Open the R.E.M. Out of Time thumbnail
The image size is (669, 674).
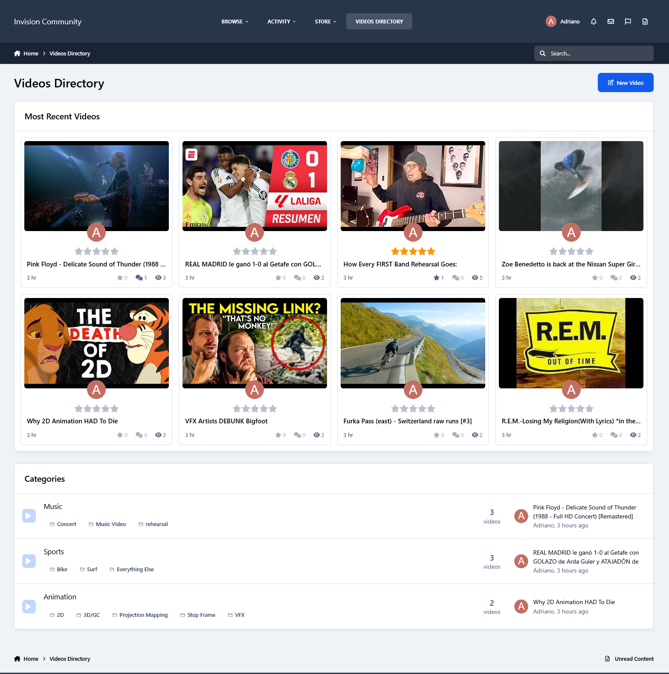[571, 343]
